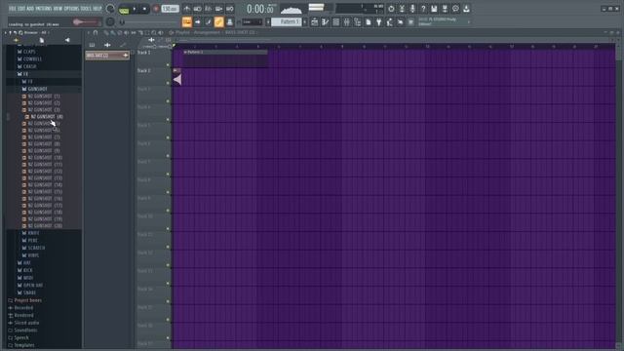Adjust the master pitch knob
The image size is (624, 351).
click(x=110, y=22)
